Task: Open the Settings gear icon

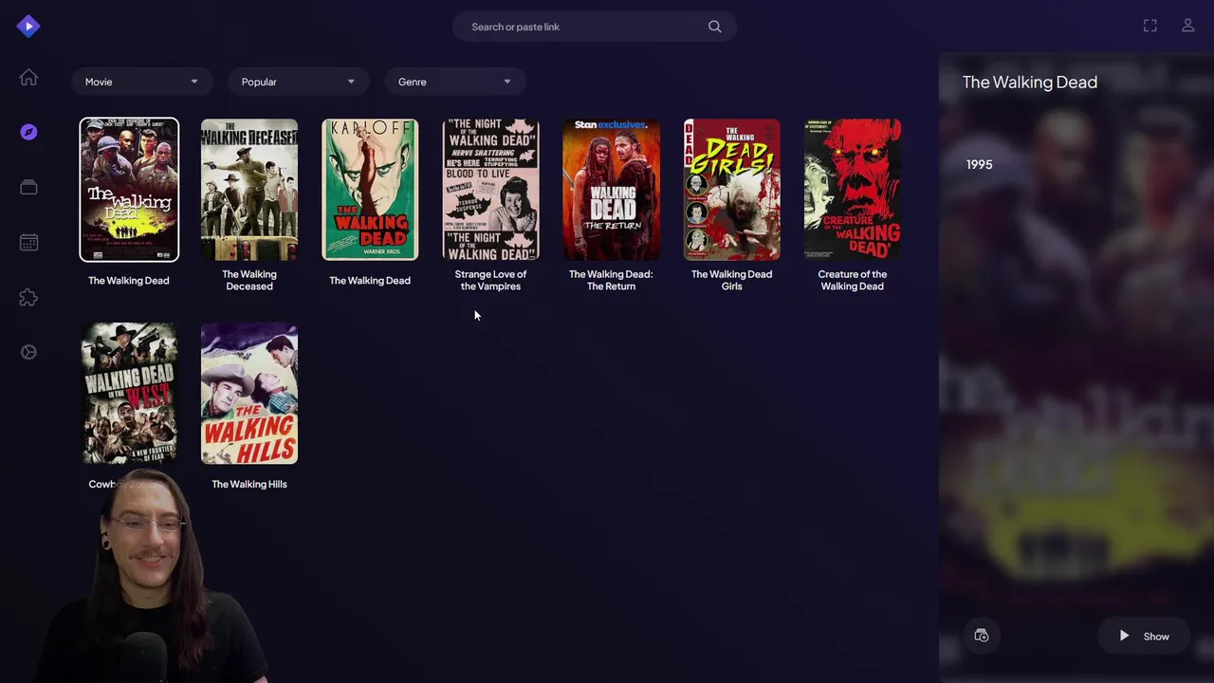Action: pos(28,352)
